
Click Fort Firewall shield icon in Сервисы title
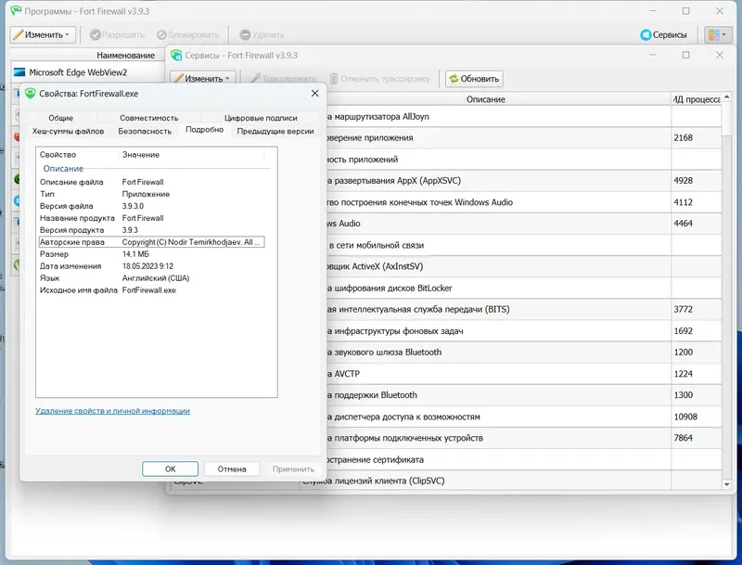(x=176, y=55)
